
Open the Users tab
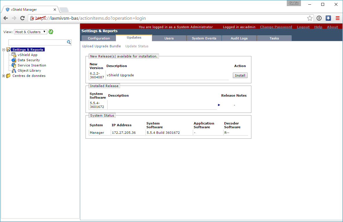(169, 38)
